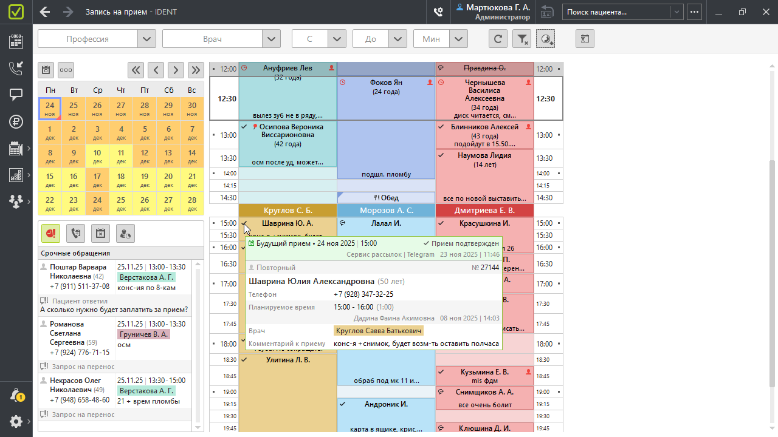This screenshot has width=778, height=437.
Task: Open the chat messages sidebar icon
Action: [x=16, y=95]
